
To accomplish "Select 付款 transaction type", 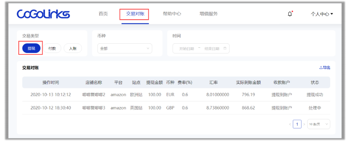I will click(52, 48).
